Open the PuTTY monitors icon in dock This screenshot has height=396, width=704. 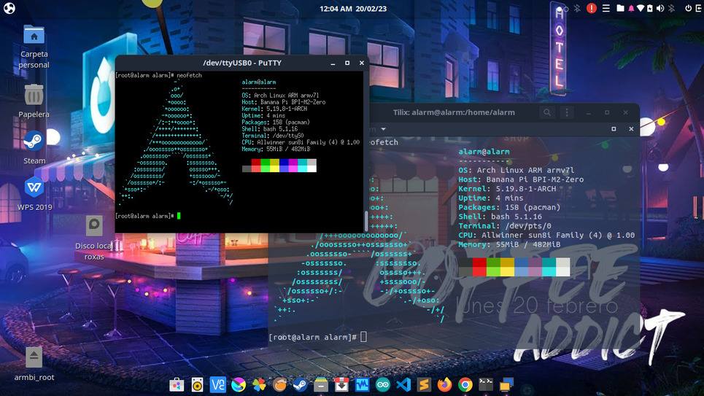coord(506,385)
